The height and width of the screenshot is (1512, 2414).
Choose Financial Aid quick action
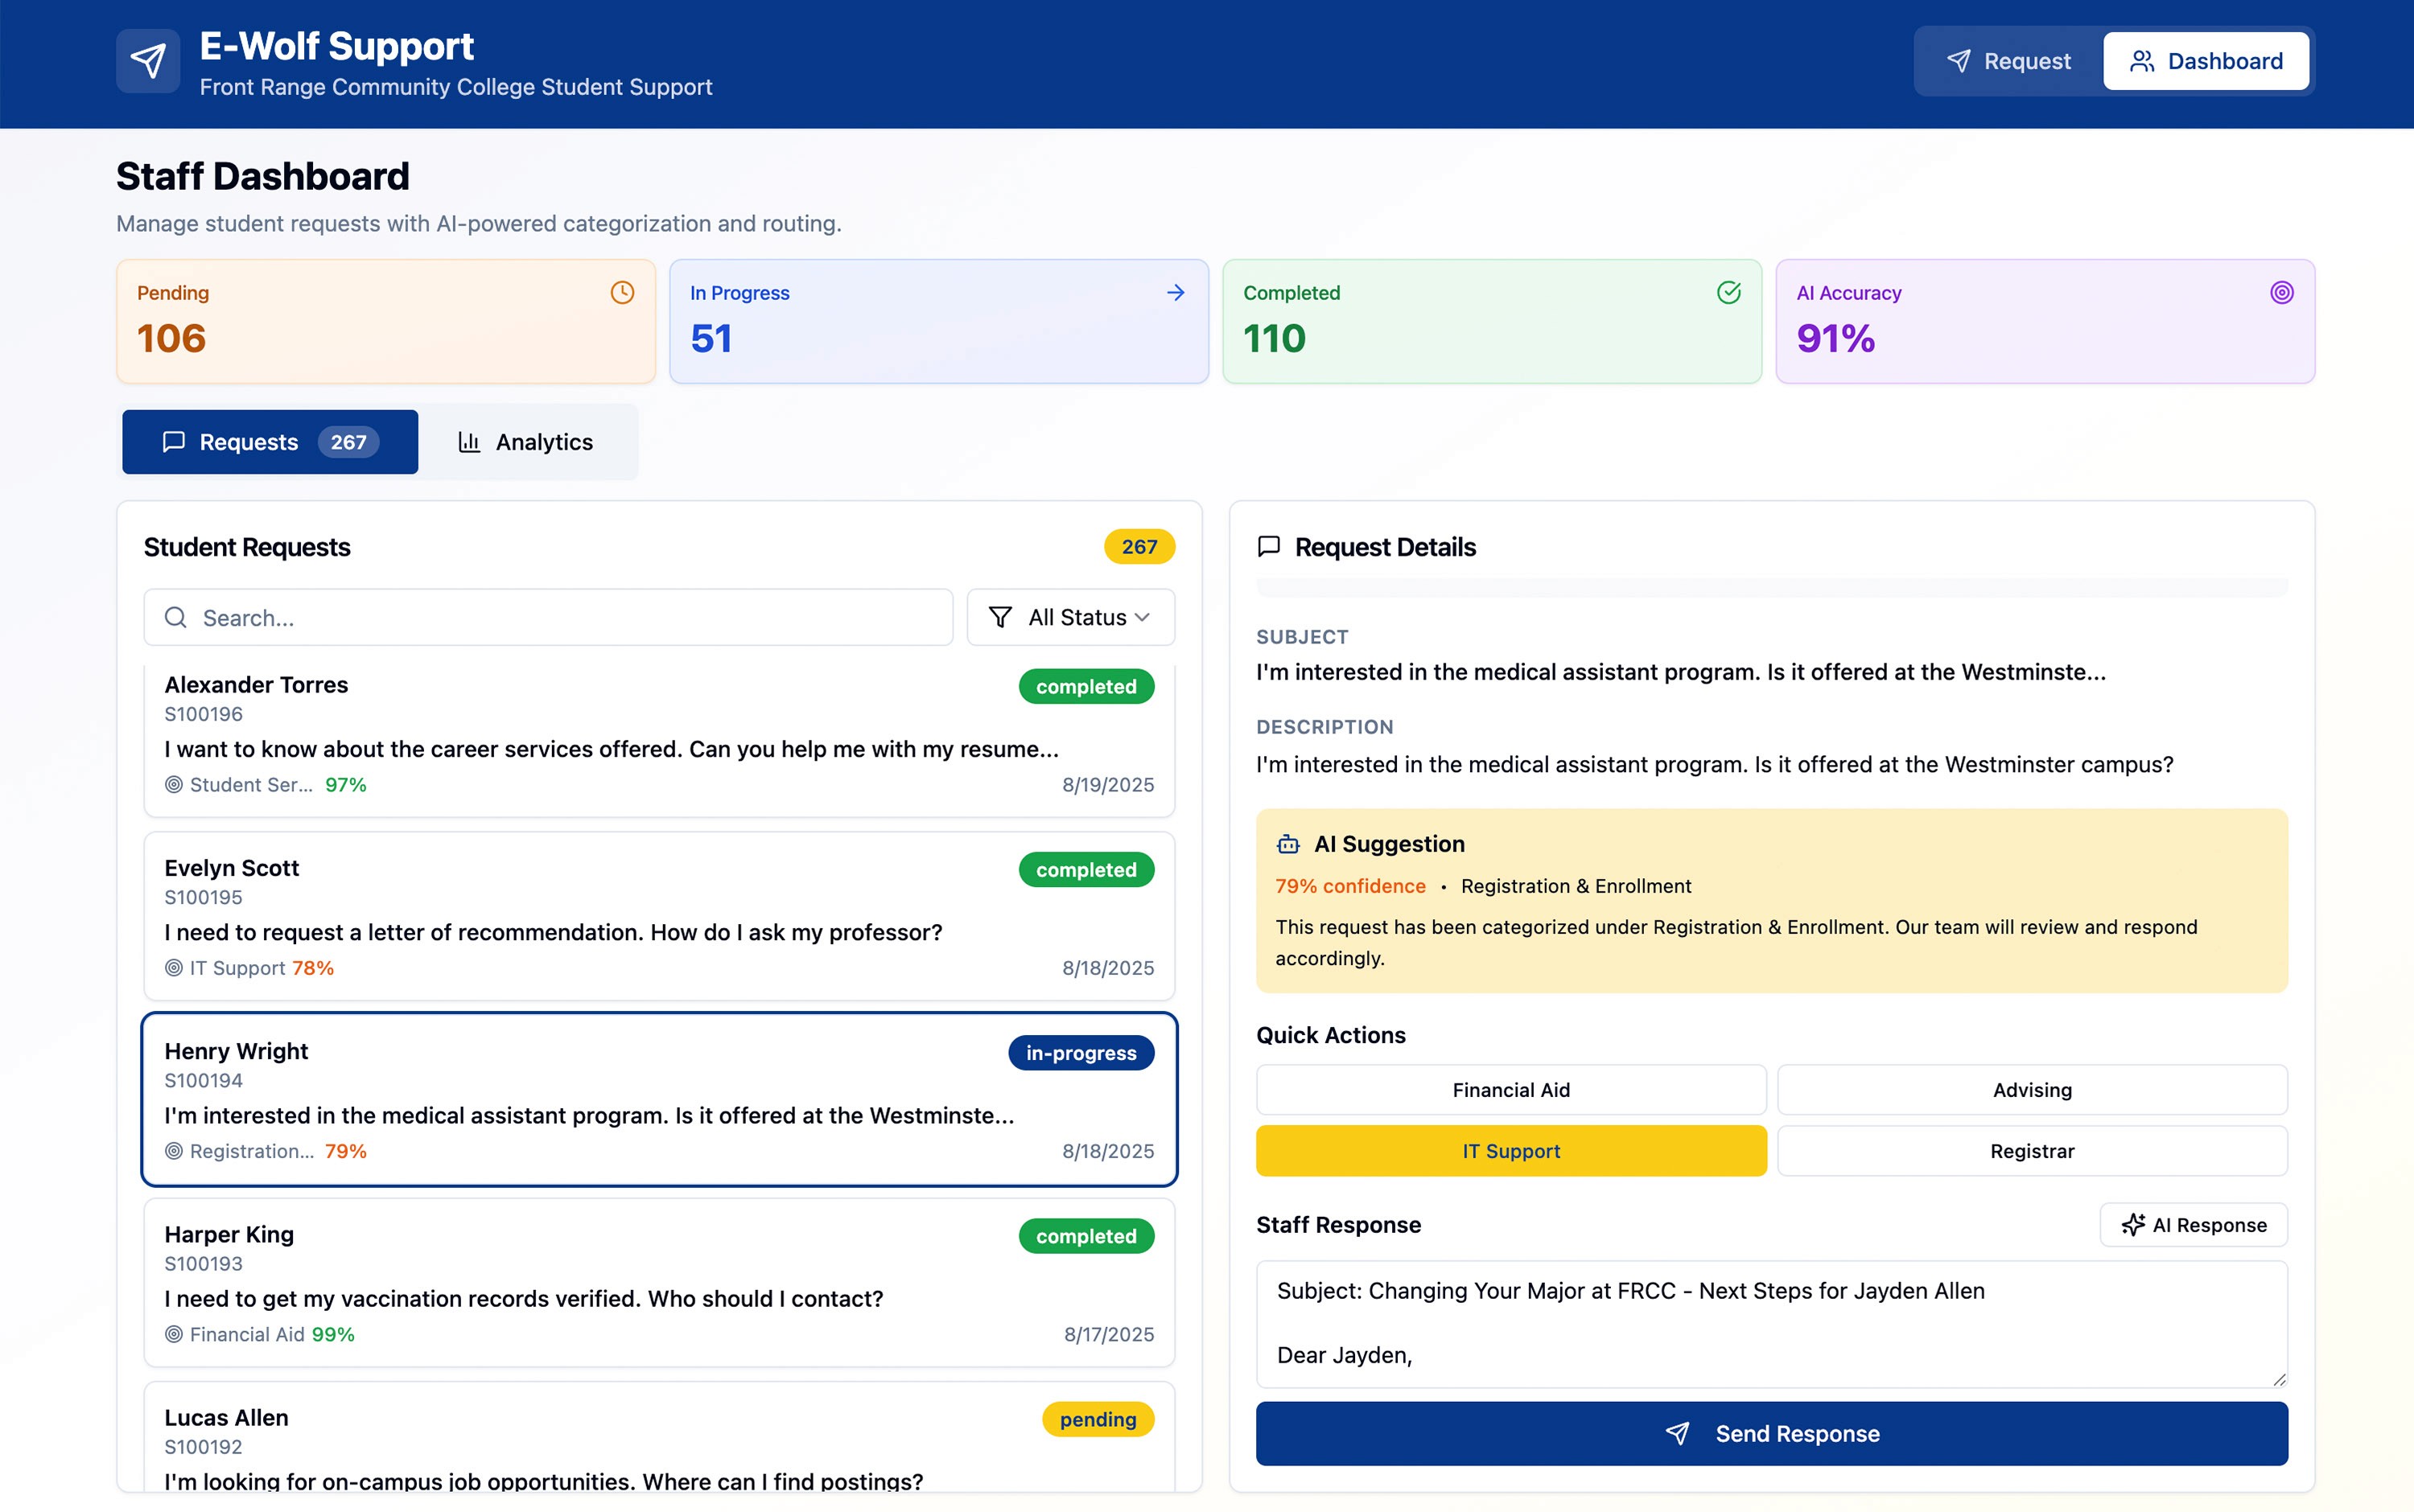click(x=1510, y=1090)
